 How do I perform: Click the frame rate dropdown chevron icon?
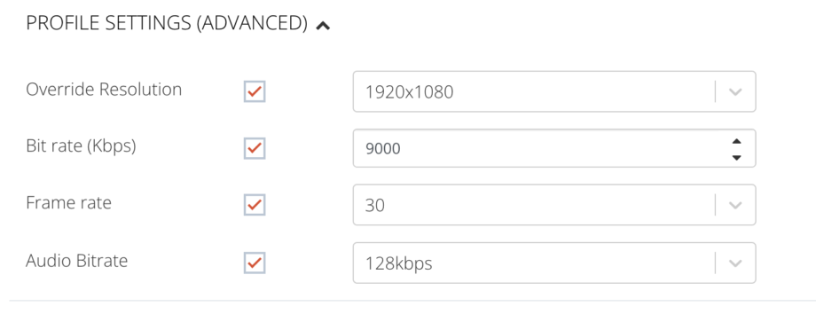[734, 206]
